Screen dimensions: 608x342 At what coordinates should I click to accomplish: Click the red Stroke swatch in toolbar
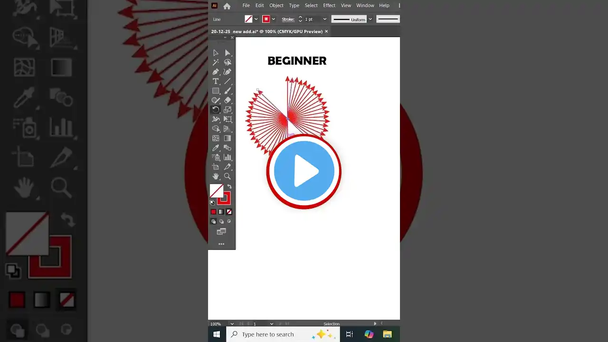click(224, 199)
